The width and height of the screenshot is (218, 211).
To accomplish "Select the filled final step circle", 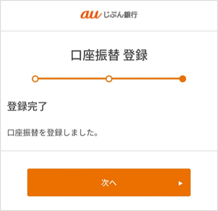I will pos(183,79).
